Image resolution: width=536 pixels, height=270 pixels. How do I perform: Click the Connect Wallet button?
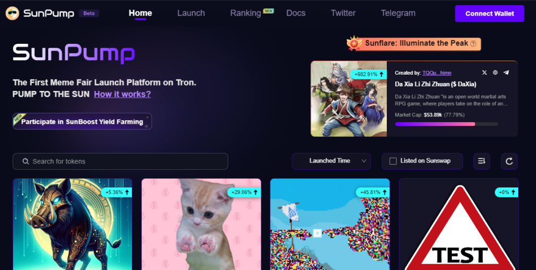[489, 14]
